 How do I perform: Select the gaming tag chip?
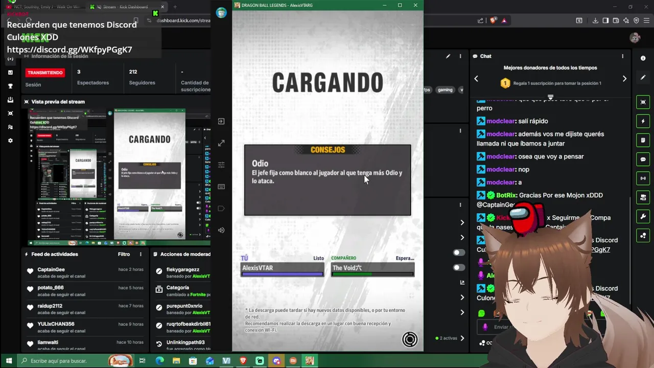point(445,90)
